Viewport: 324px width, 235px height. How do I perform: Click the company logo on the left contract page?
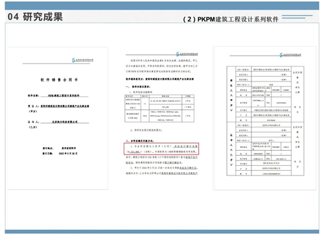pos(83,60)
